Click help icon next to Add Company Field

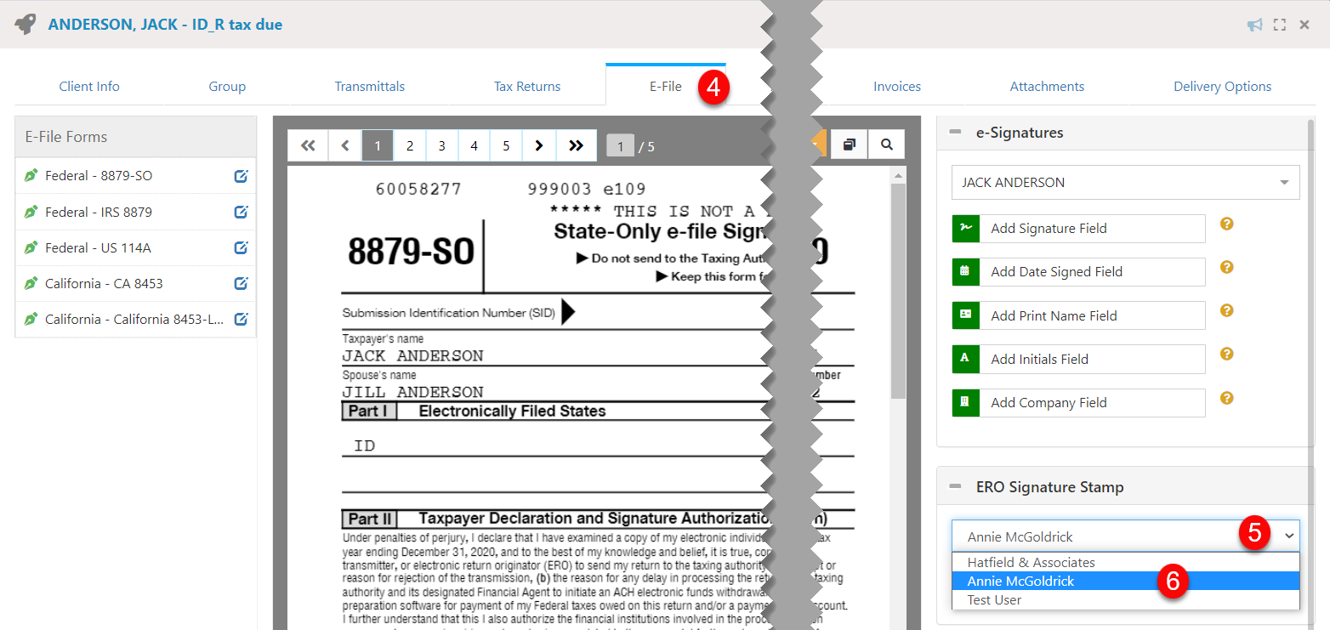pyautogui.click(x=1226, y=399)
